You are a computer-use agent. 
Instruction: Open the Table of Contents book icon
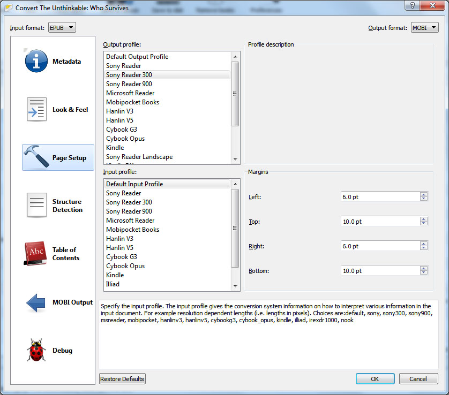35,253
